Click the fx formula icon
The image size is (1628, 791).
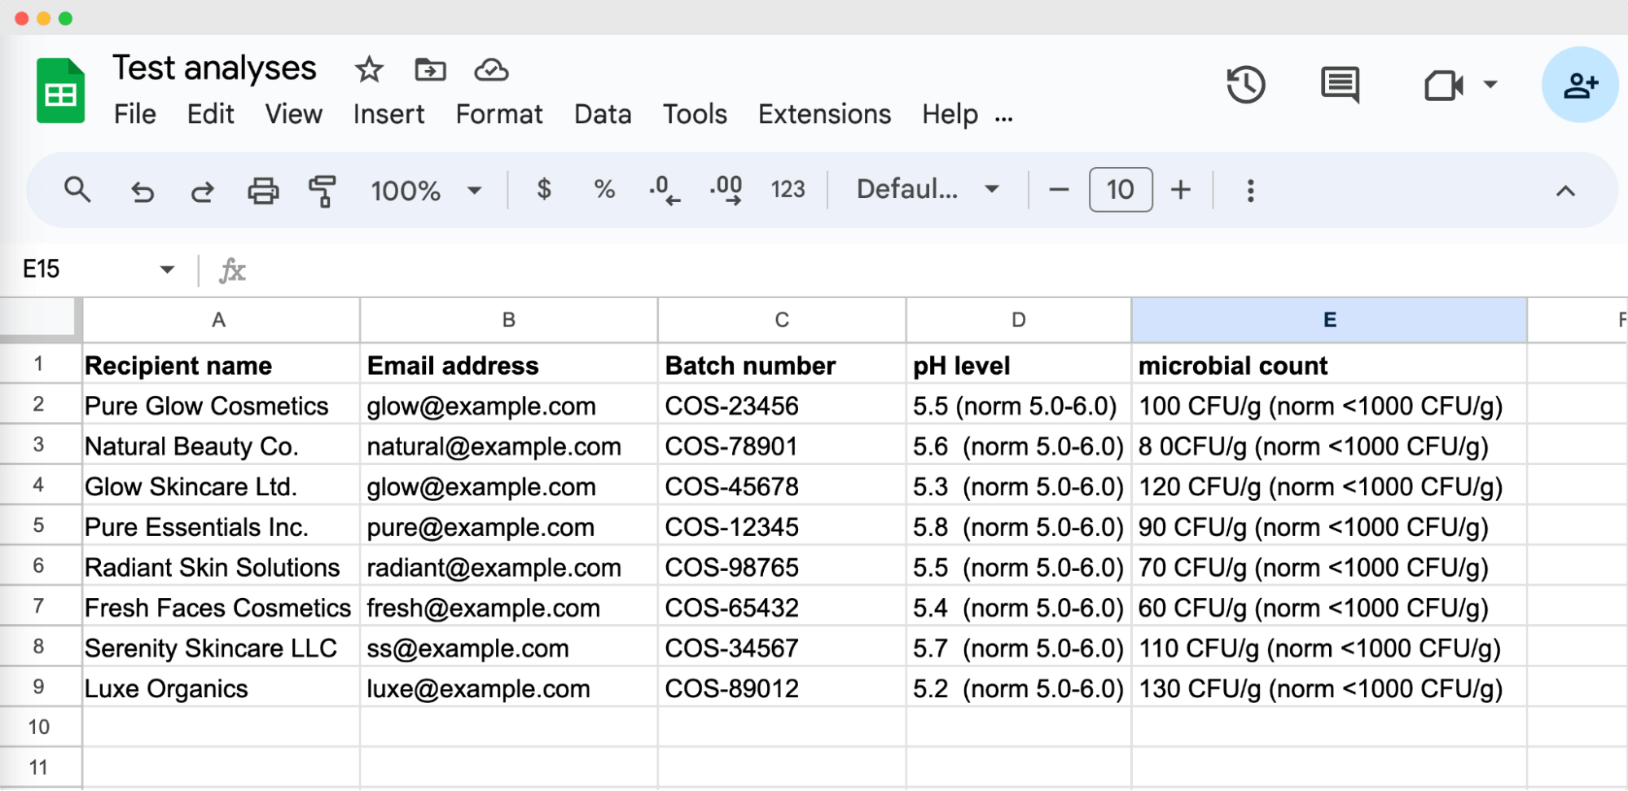[232, 270]
